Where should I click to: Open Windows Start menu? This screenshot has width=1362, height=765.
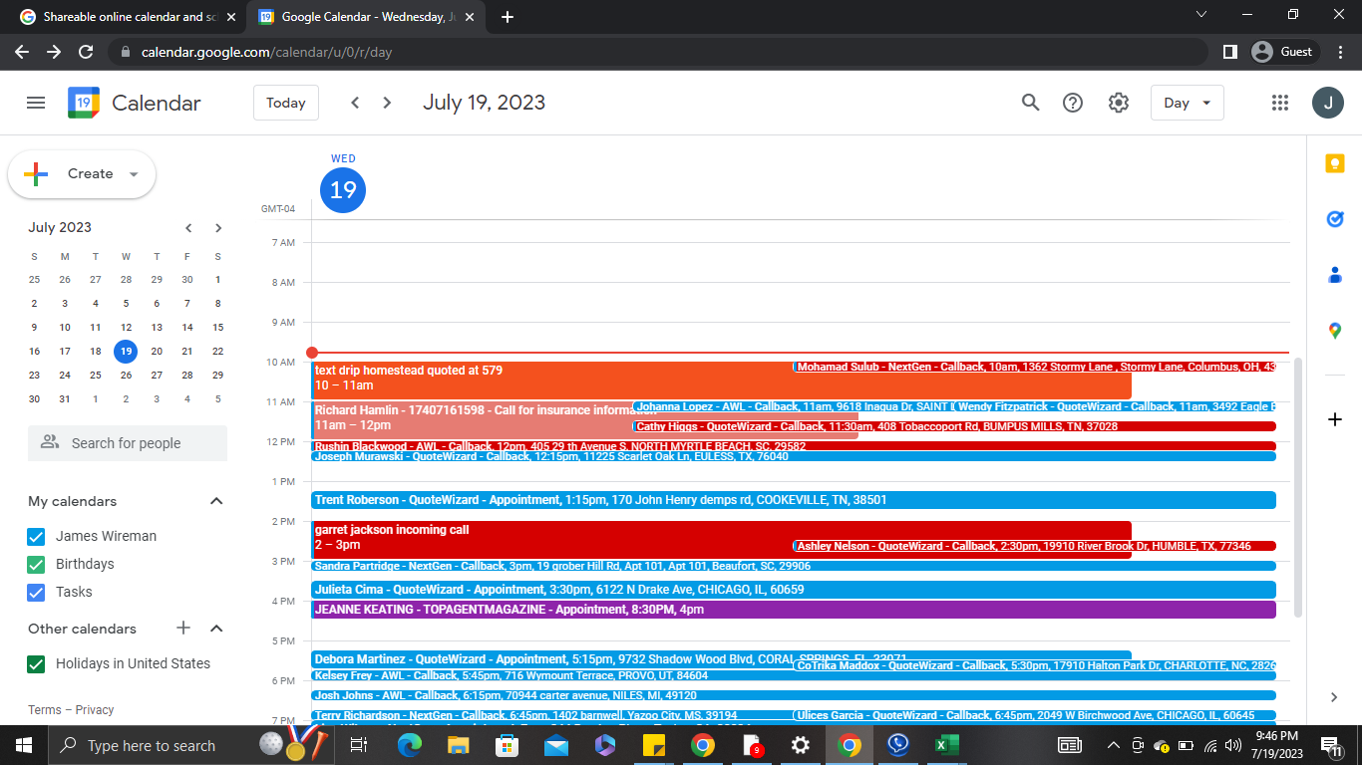[x=24, y=745]
